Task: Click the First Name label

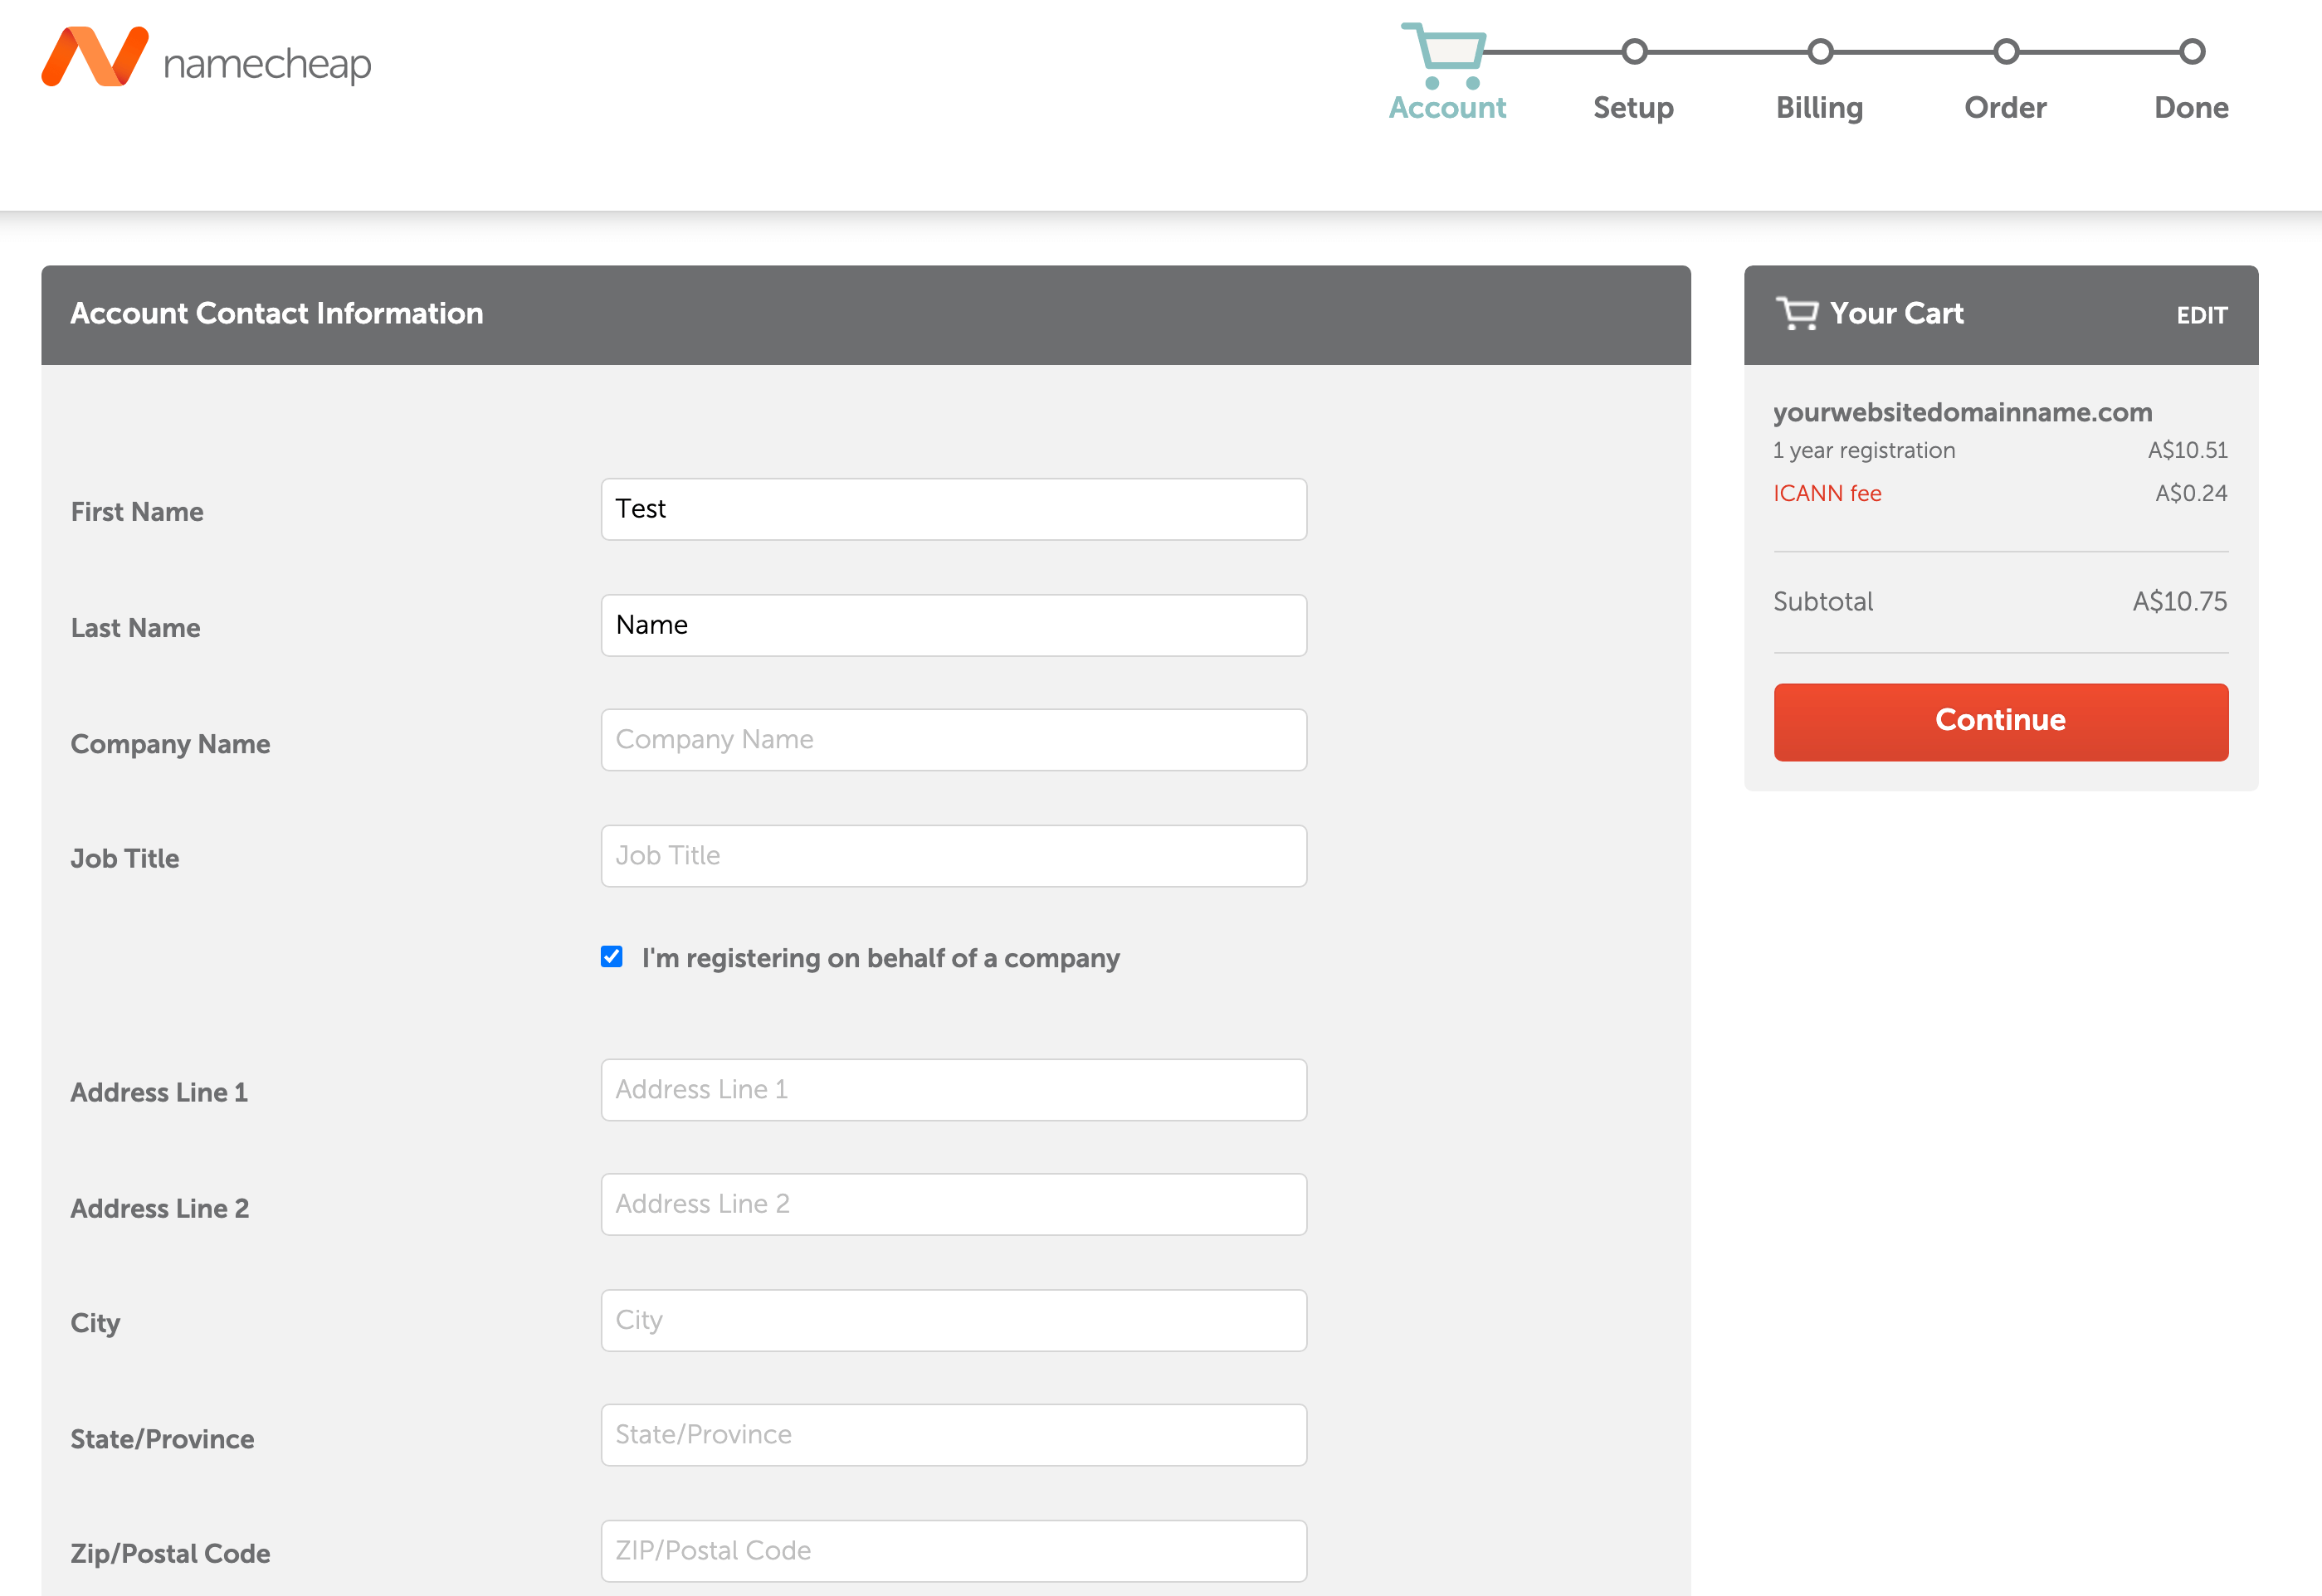Action: point(137,512)
